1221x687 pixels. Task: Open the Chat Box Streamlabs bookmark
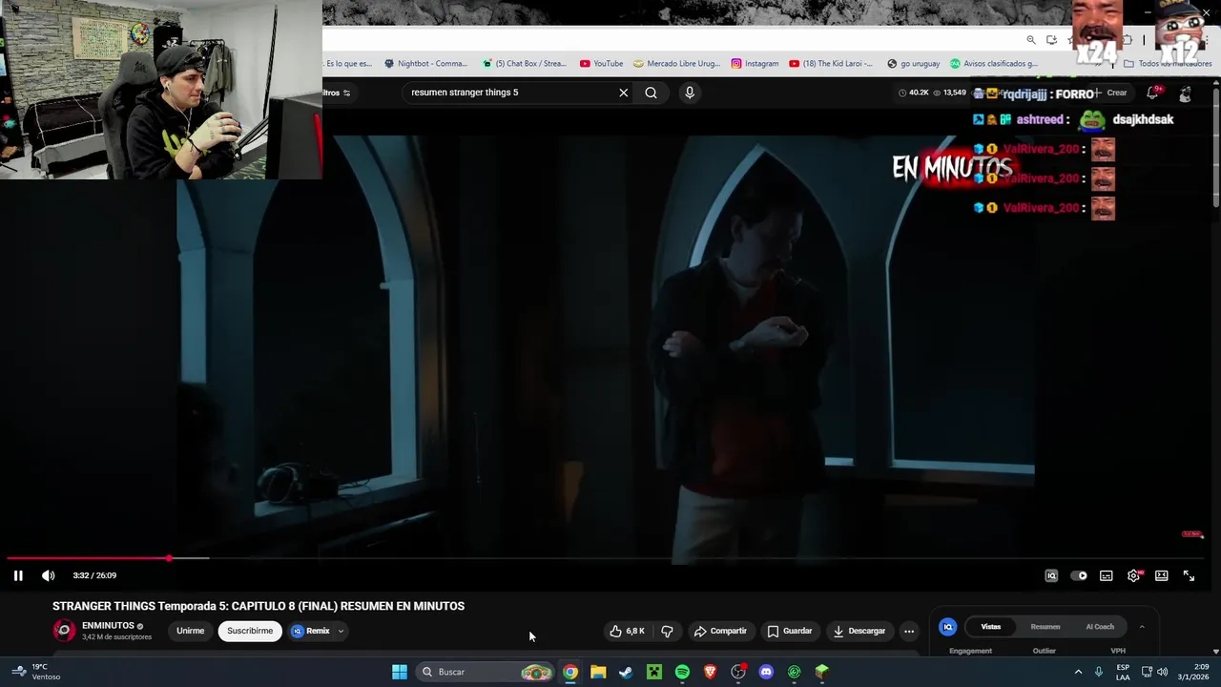pyautogui.click(x=525, y=64)
